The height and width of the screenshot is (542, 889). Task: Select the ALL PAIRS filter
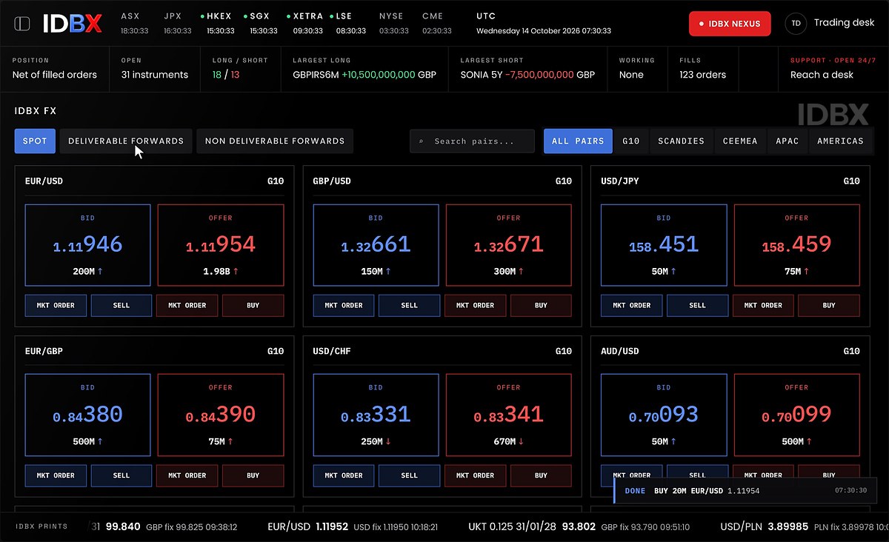pyautogui.click(x=578, y=141)
